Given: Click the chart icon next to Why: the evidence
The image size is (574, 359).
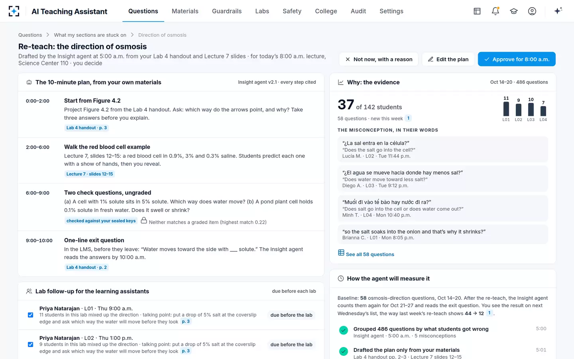Looking at the screenshot, I should tap(341, 82).
